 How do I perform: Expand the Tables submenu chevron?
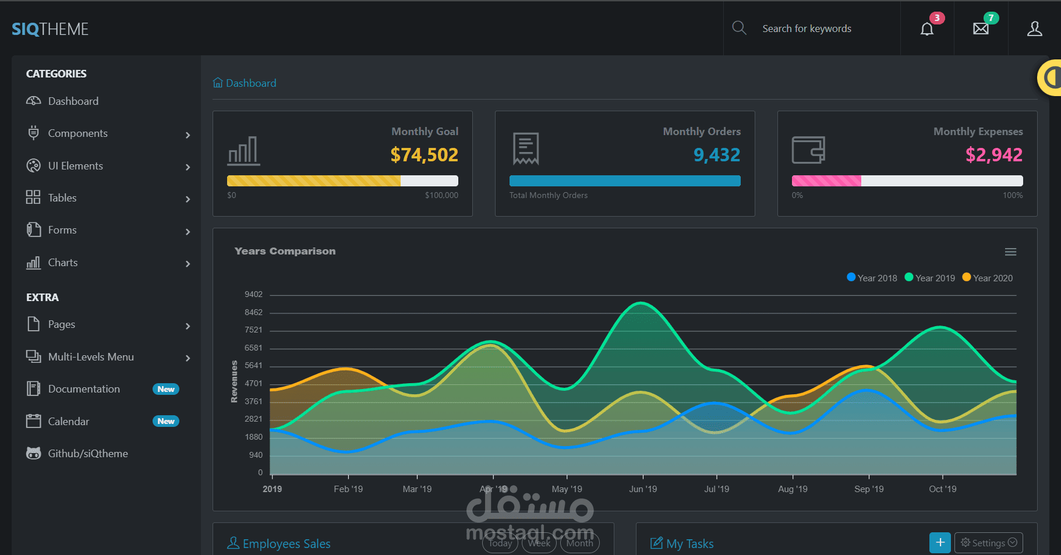[188, 199]
